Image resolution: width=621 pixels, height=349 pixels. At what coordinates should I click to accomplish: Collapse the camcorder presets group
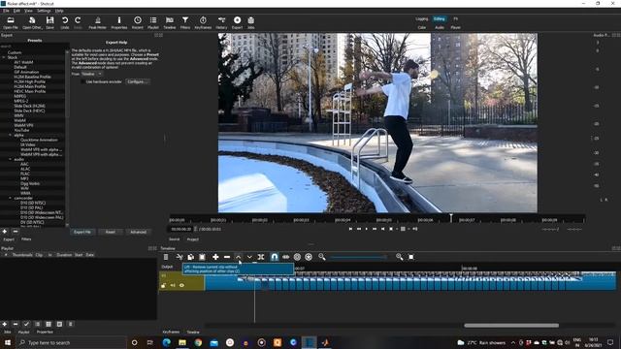pyautogui.click(x=11, y=198)
